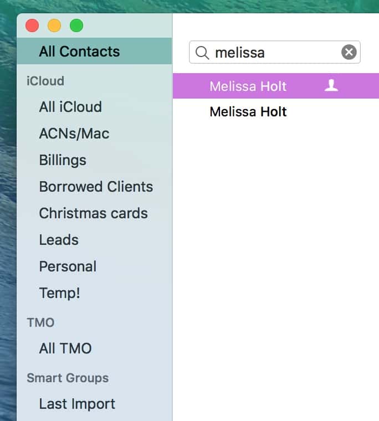This screenshot has height=421, width=379.
Task: Open the Leads group
Action: click(x=59, y=240)
